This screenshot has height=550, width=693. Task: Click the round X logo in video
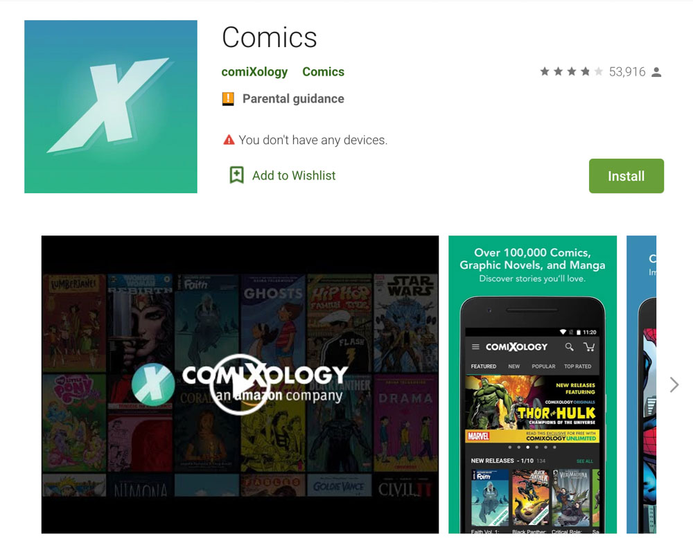pos(153,384)
